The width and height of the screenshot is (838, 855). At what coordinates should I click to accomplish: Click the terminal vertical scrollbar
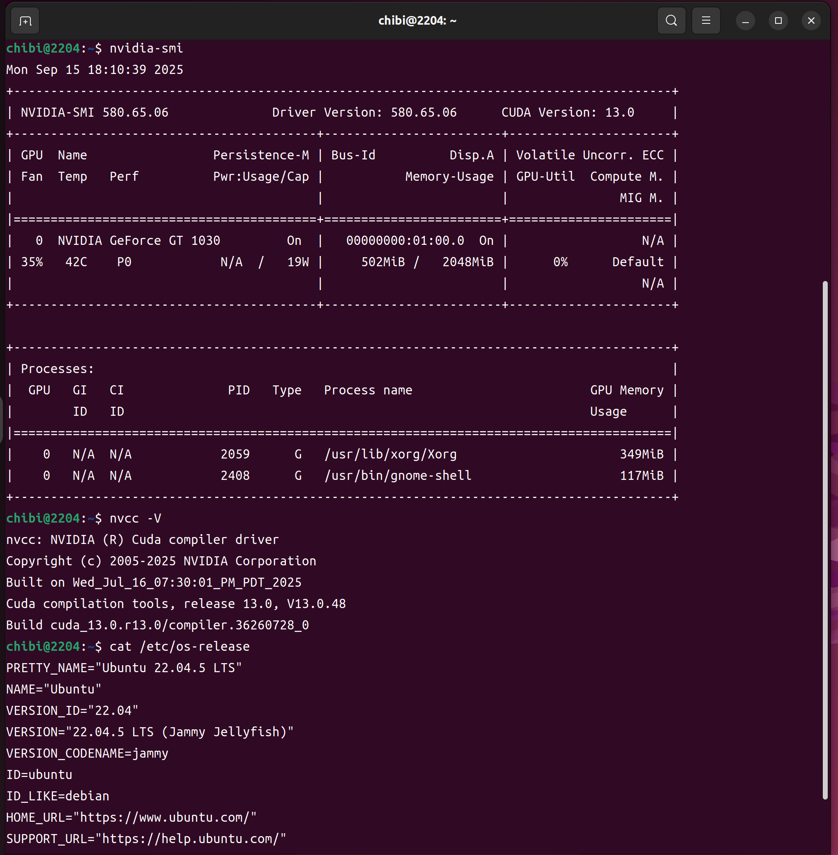pyautogui.click(x=825, y=540)
